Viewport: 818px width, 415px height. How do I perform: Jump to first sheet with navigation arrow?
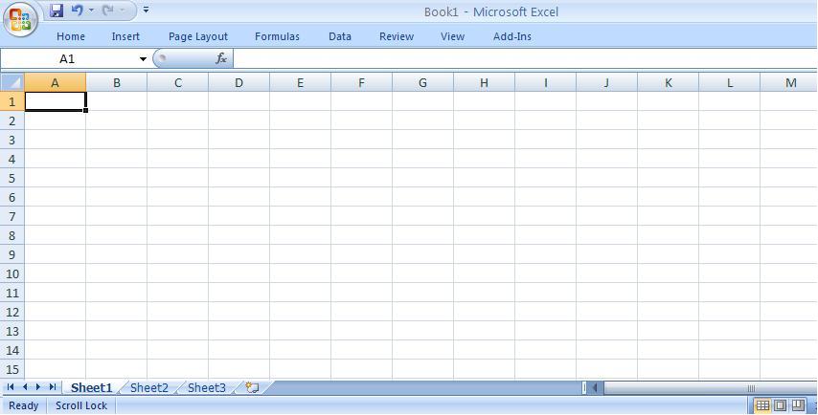click(x=11, y=387)
